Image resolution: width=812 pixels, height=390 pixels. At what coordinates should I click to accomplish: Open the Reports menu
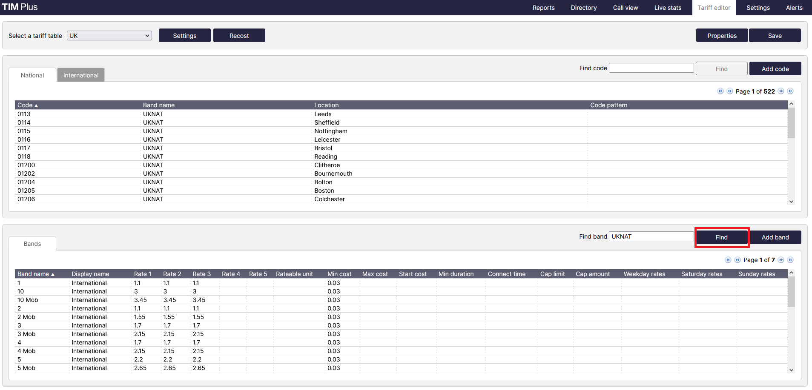coord(543,8)
